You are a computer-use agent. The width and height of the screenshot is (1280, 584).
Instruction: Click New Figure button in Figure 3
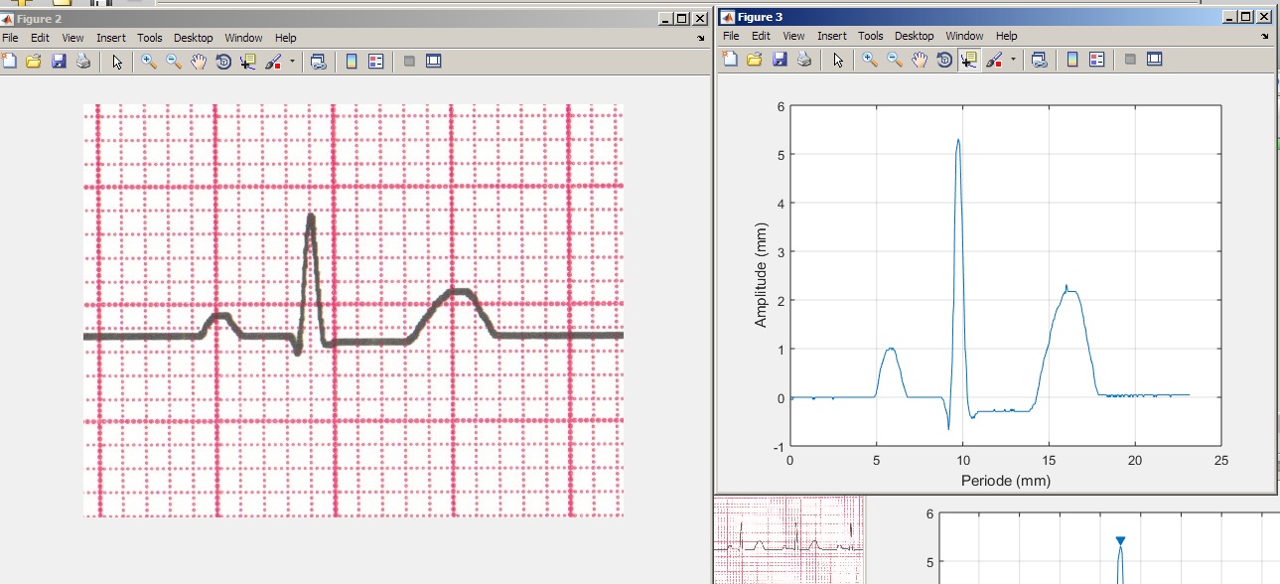tap(729, 60)
